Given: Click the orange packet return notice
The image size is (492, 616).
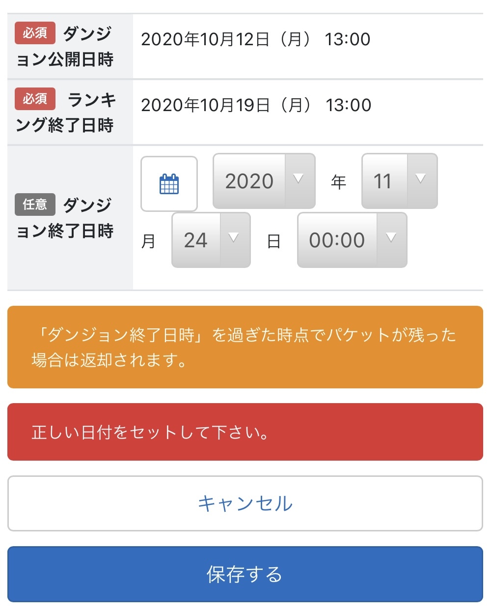Looking at the screenshot, I should (x=245, y=347).
